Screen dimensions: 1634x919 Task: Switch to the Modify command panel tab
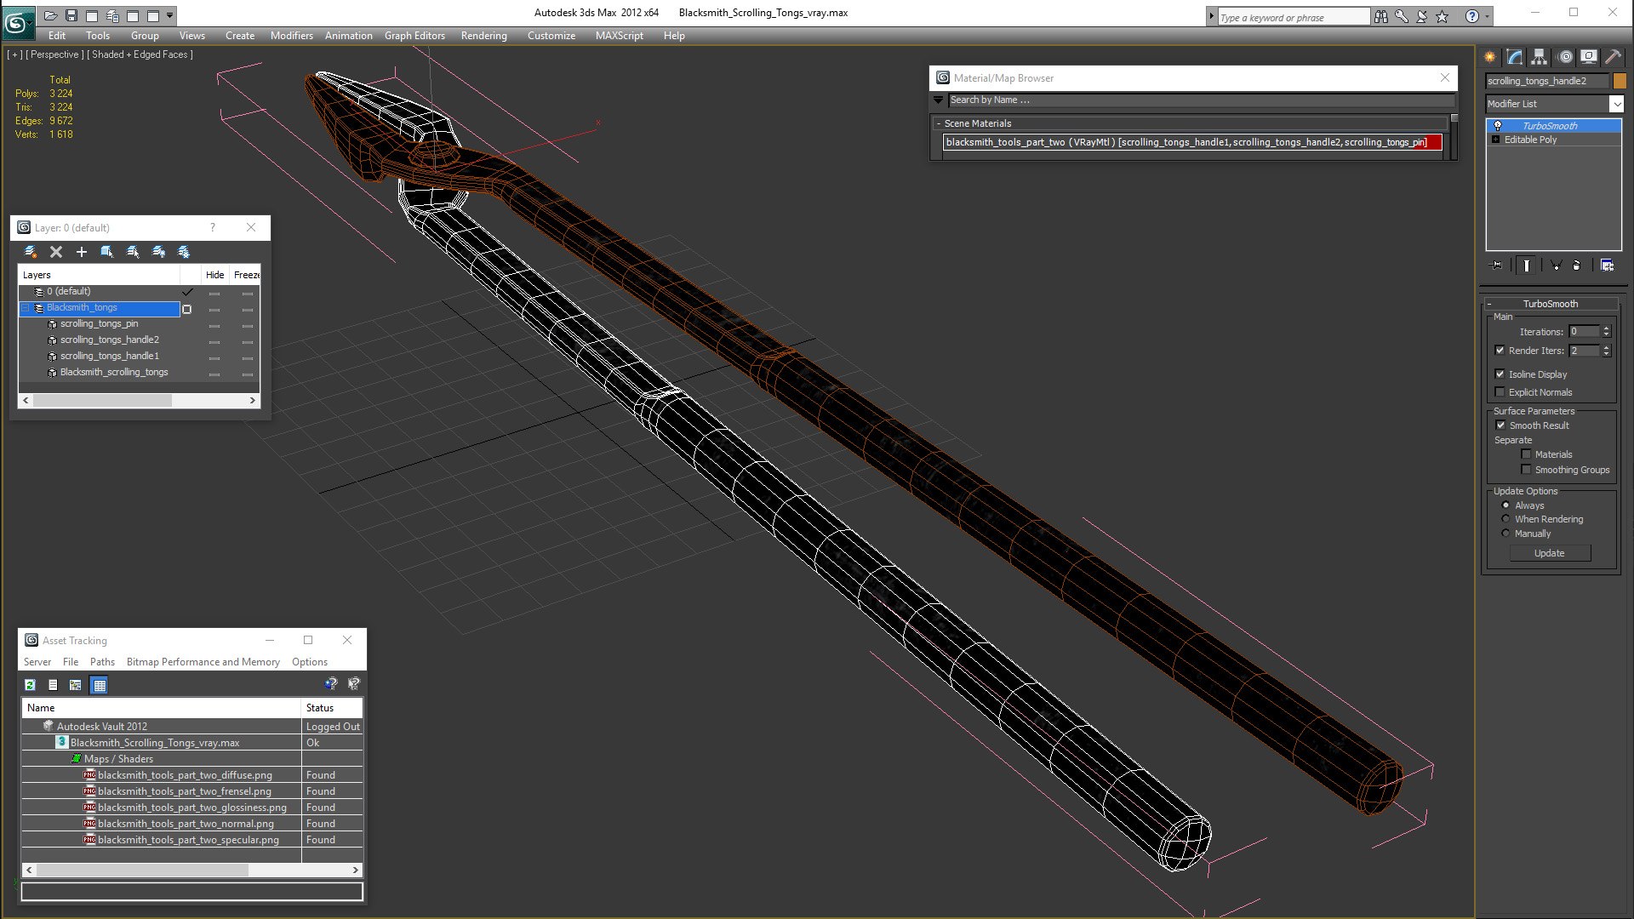click(1515, 57)
